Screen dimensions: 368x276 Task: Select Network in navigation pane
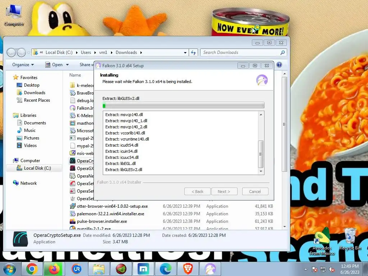pos(28,183)
